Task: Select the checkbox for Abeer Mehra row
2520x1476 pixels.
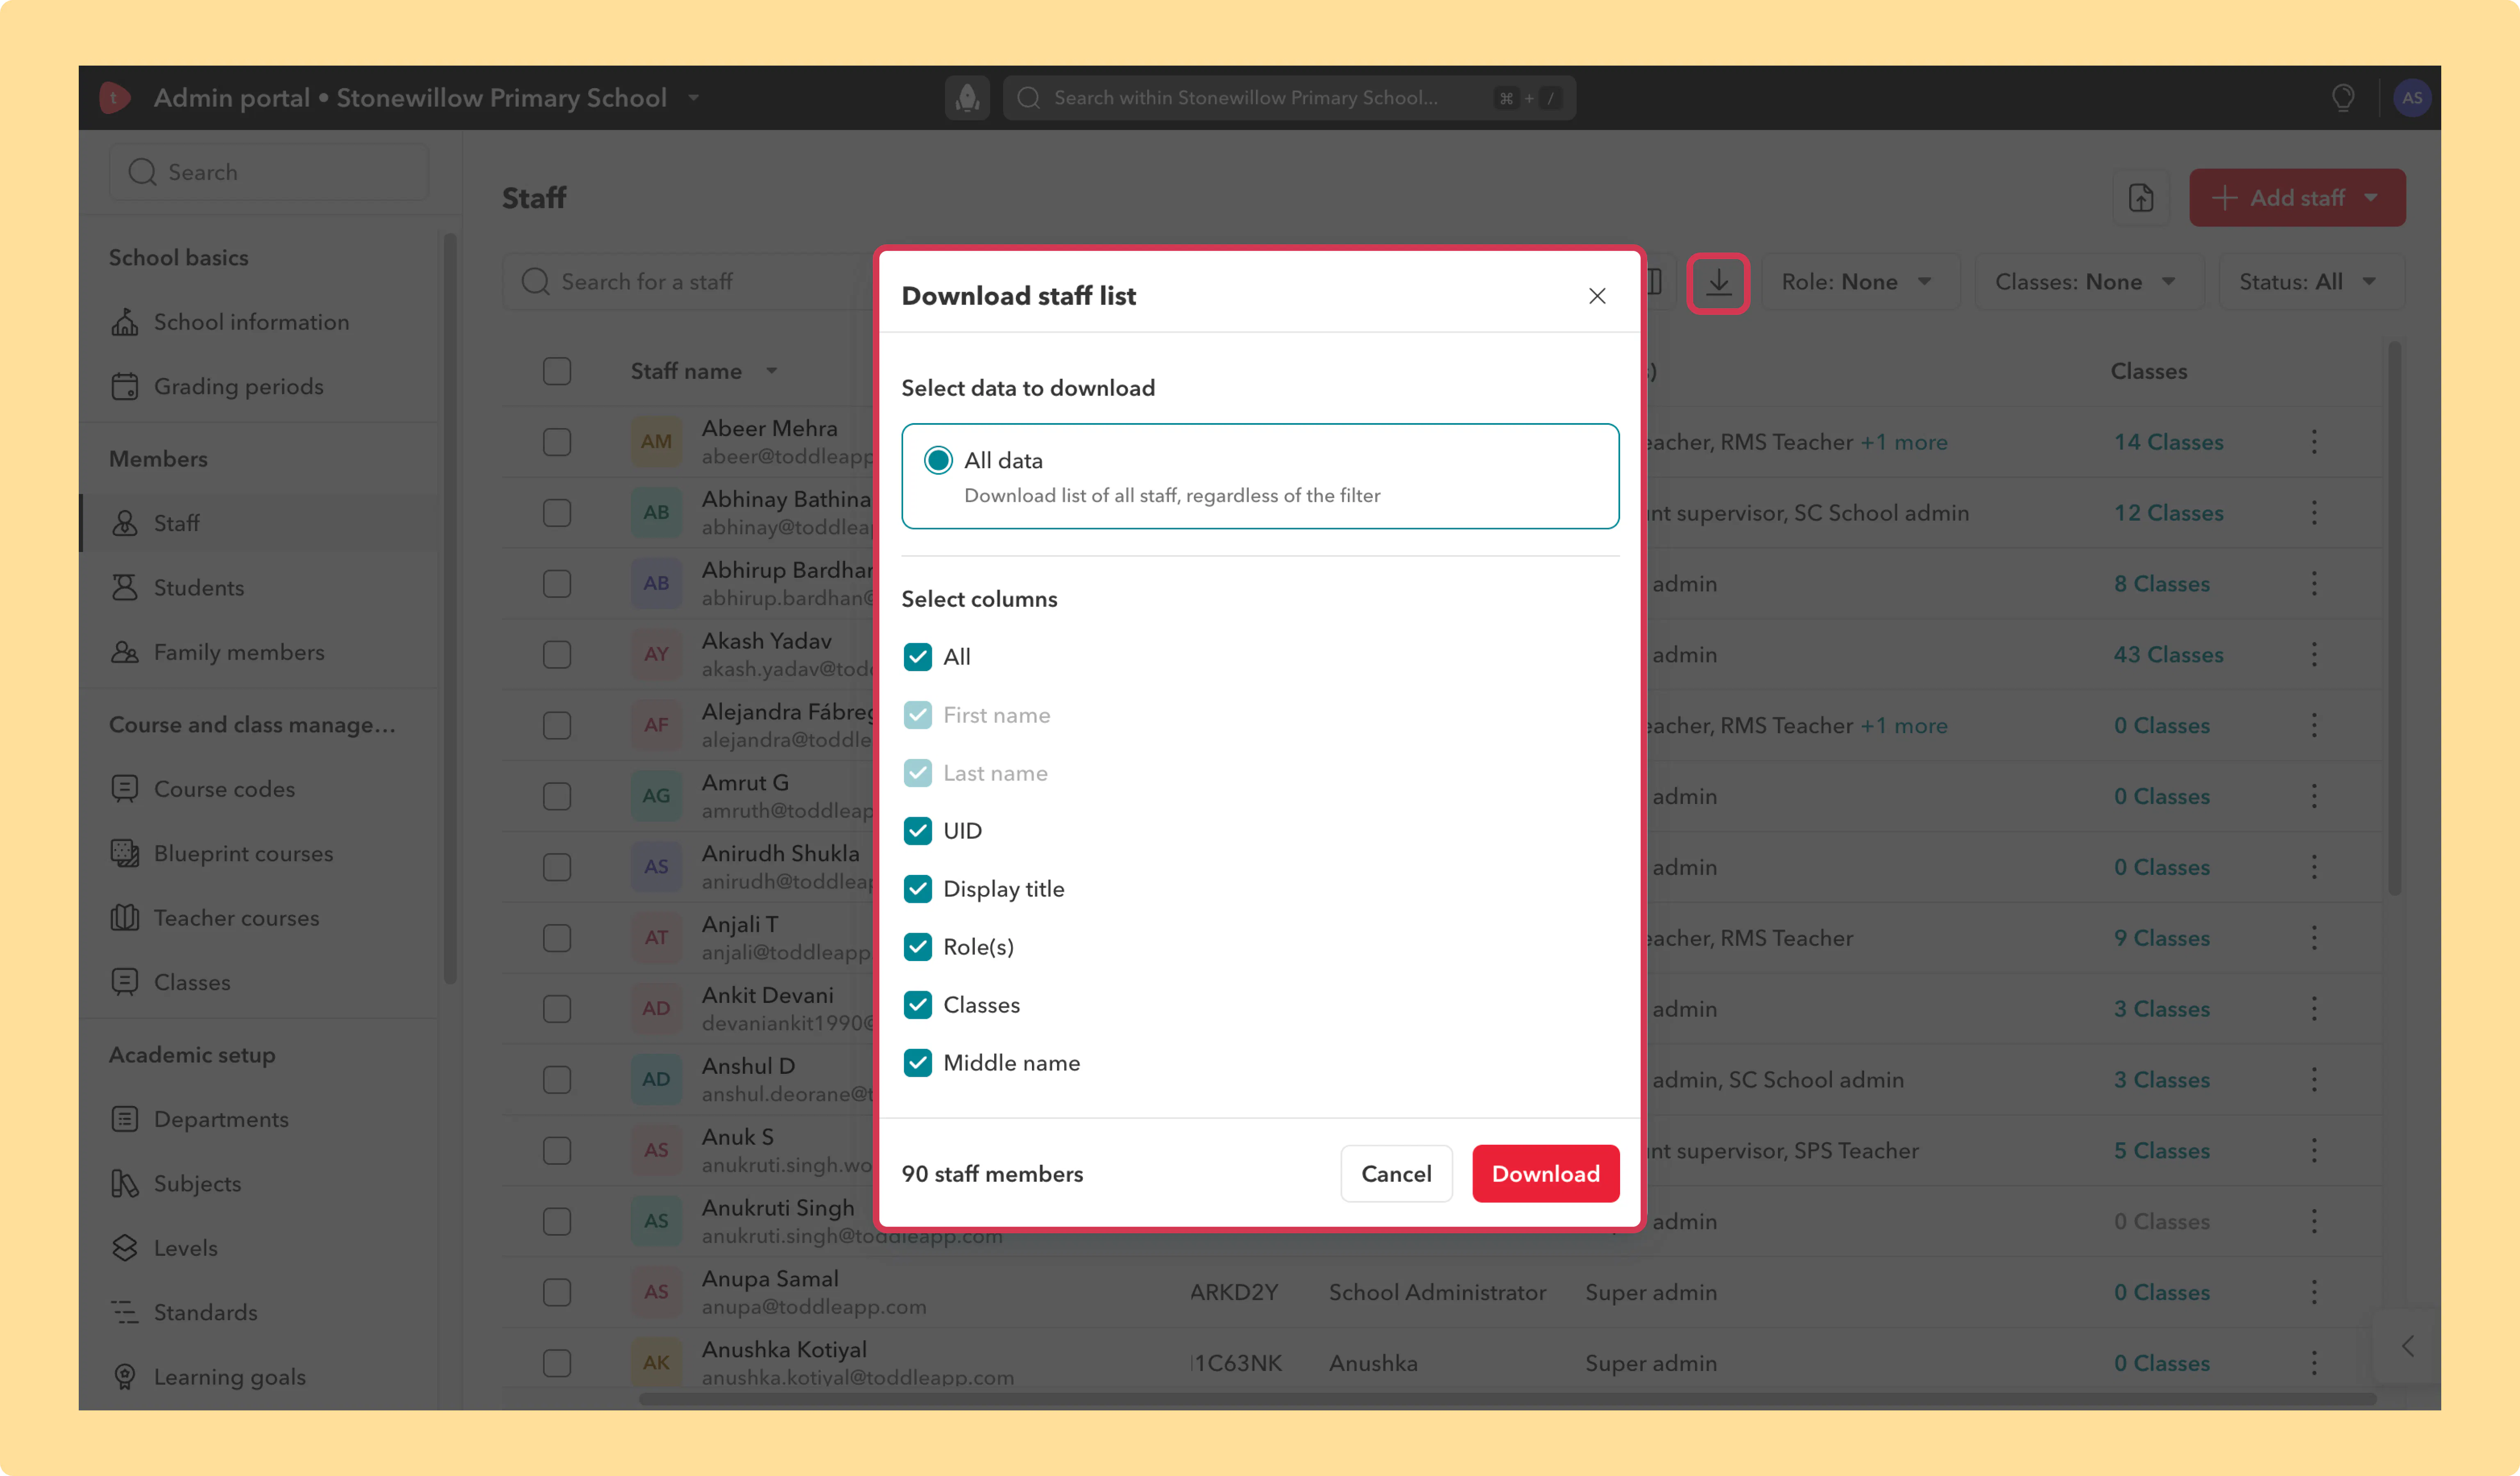Action: click(557, 442)
